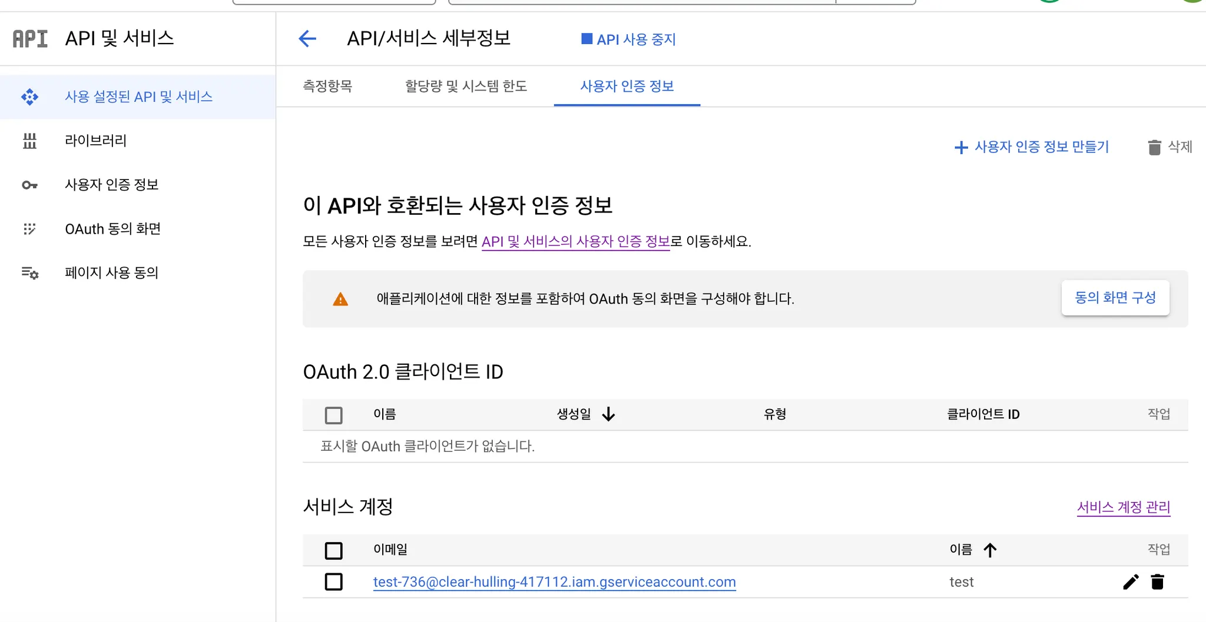The image size is (1206, 622).
Task: Open the test-736@clear-hulling-417112 service account link
Action: (x=555, y=582)
